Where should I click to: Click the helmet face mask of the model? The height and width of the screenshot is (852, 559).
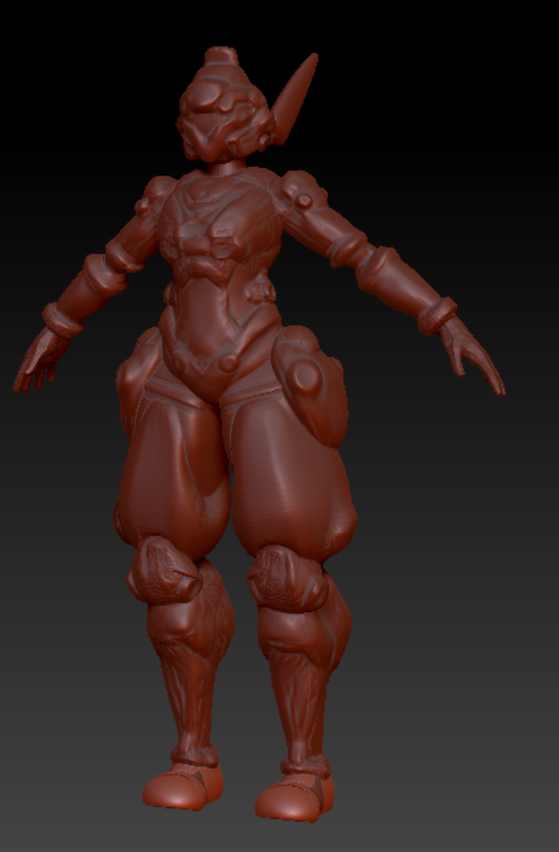click(213, 128)
